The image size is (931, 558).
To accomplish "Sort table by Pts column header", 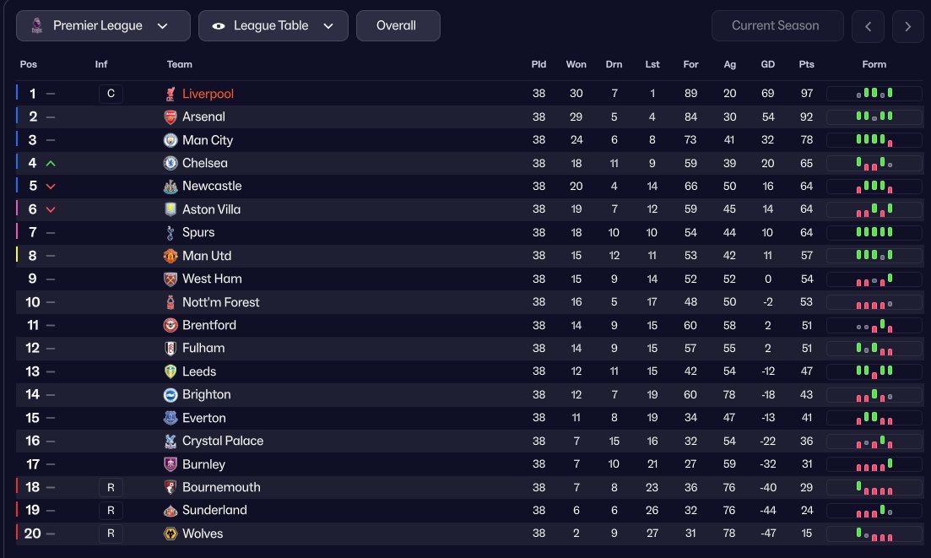I will pos(806,64).
